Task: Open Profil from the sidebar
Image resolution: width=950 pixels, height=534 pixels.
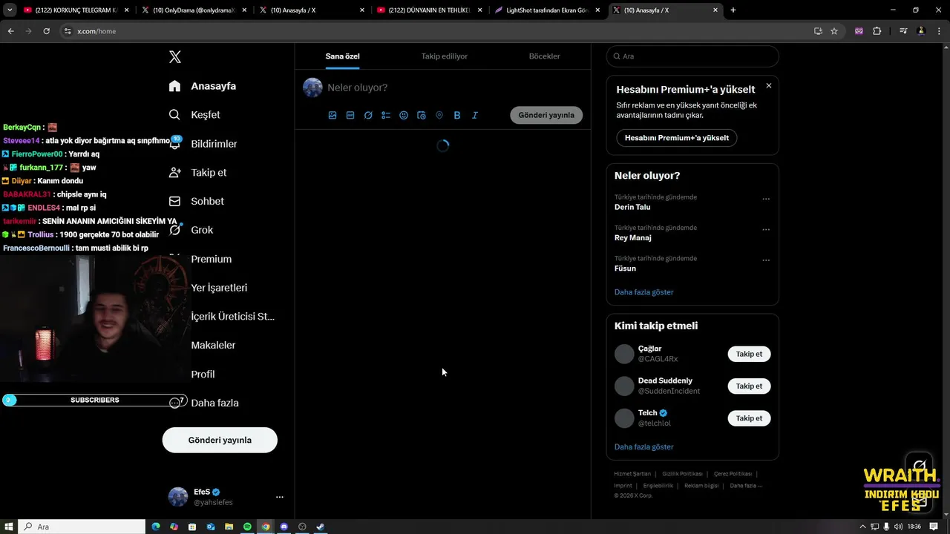Action: tap(203, 374)
